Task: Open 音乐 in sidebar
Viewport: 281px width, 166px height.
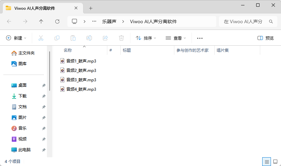Action: pos(22,128)
